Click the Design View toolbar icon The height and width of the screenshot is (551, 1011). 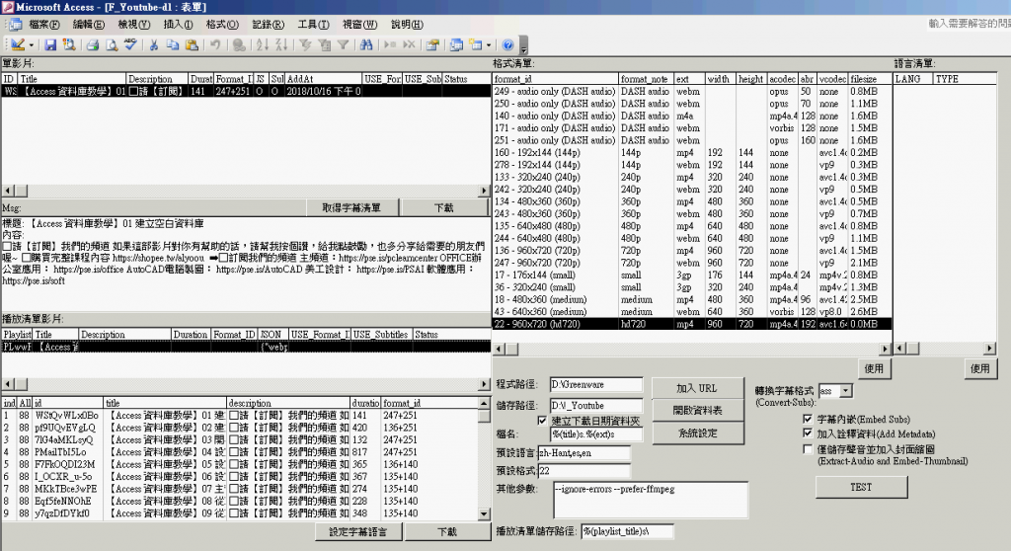click(18, 45)
